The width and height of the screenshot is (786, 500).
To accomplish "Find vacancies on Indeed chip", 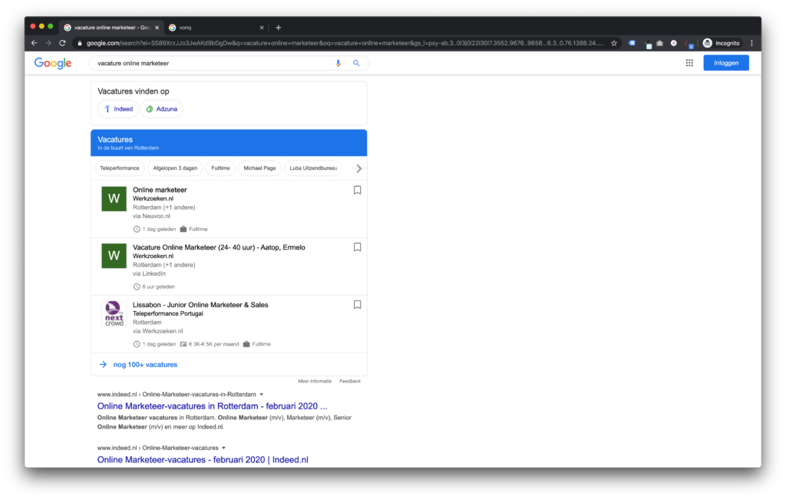I will click(118, 109).
